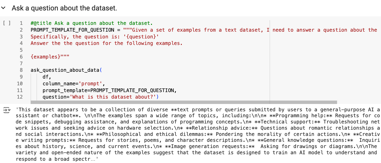Place cursor in the '#@title' comment line
The image size is (381, 163).
point(91,23)
